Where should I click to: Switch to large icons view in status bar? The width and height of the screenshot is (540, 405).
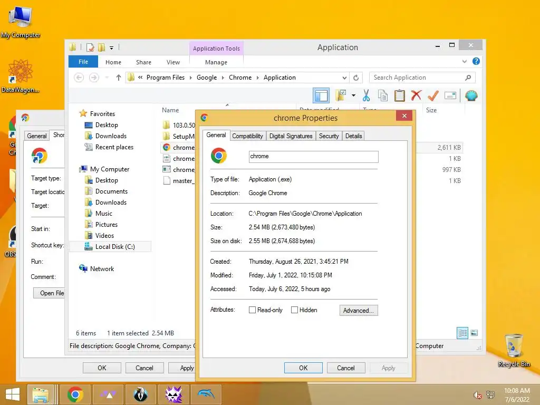(474, 333)
